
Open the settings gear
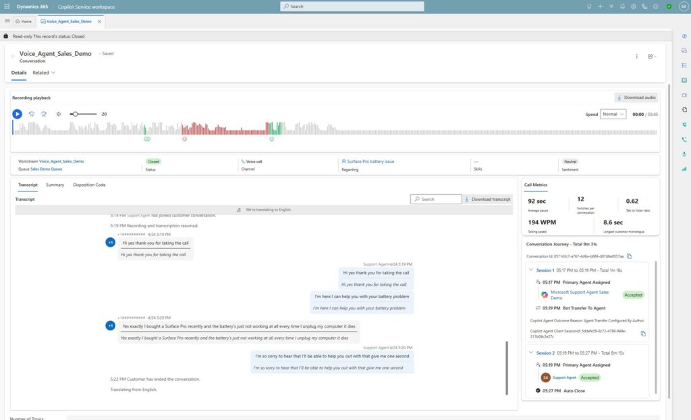pyautogui.click(x=633, y=7)
